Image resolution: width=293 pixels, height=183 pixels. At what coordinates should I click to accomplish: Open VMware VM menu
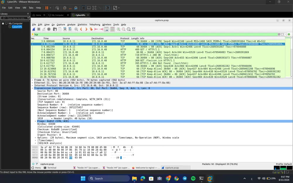pyautogui.click(x=24, y=8)
